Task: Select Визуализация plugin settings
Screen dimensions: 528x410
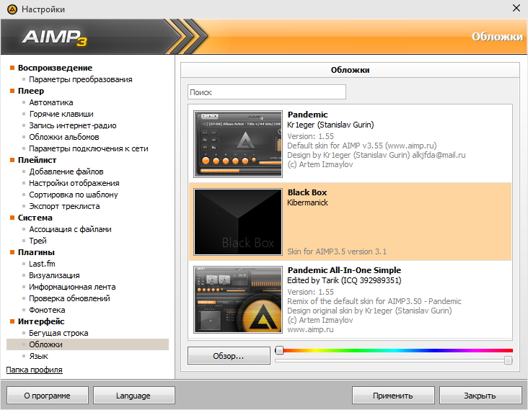Action: coord(54,275)
